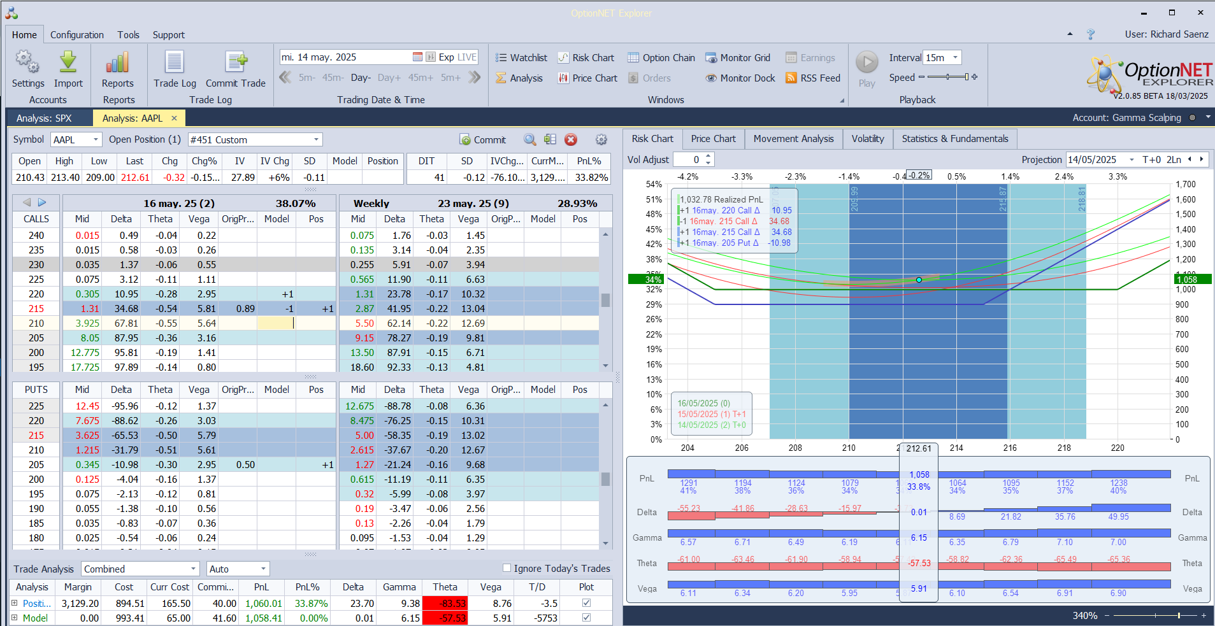Open the Tools ribbon tab
Screen dimensions: 1215x626
tap(128, 35)
